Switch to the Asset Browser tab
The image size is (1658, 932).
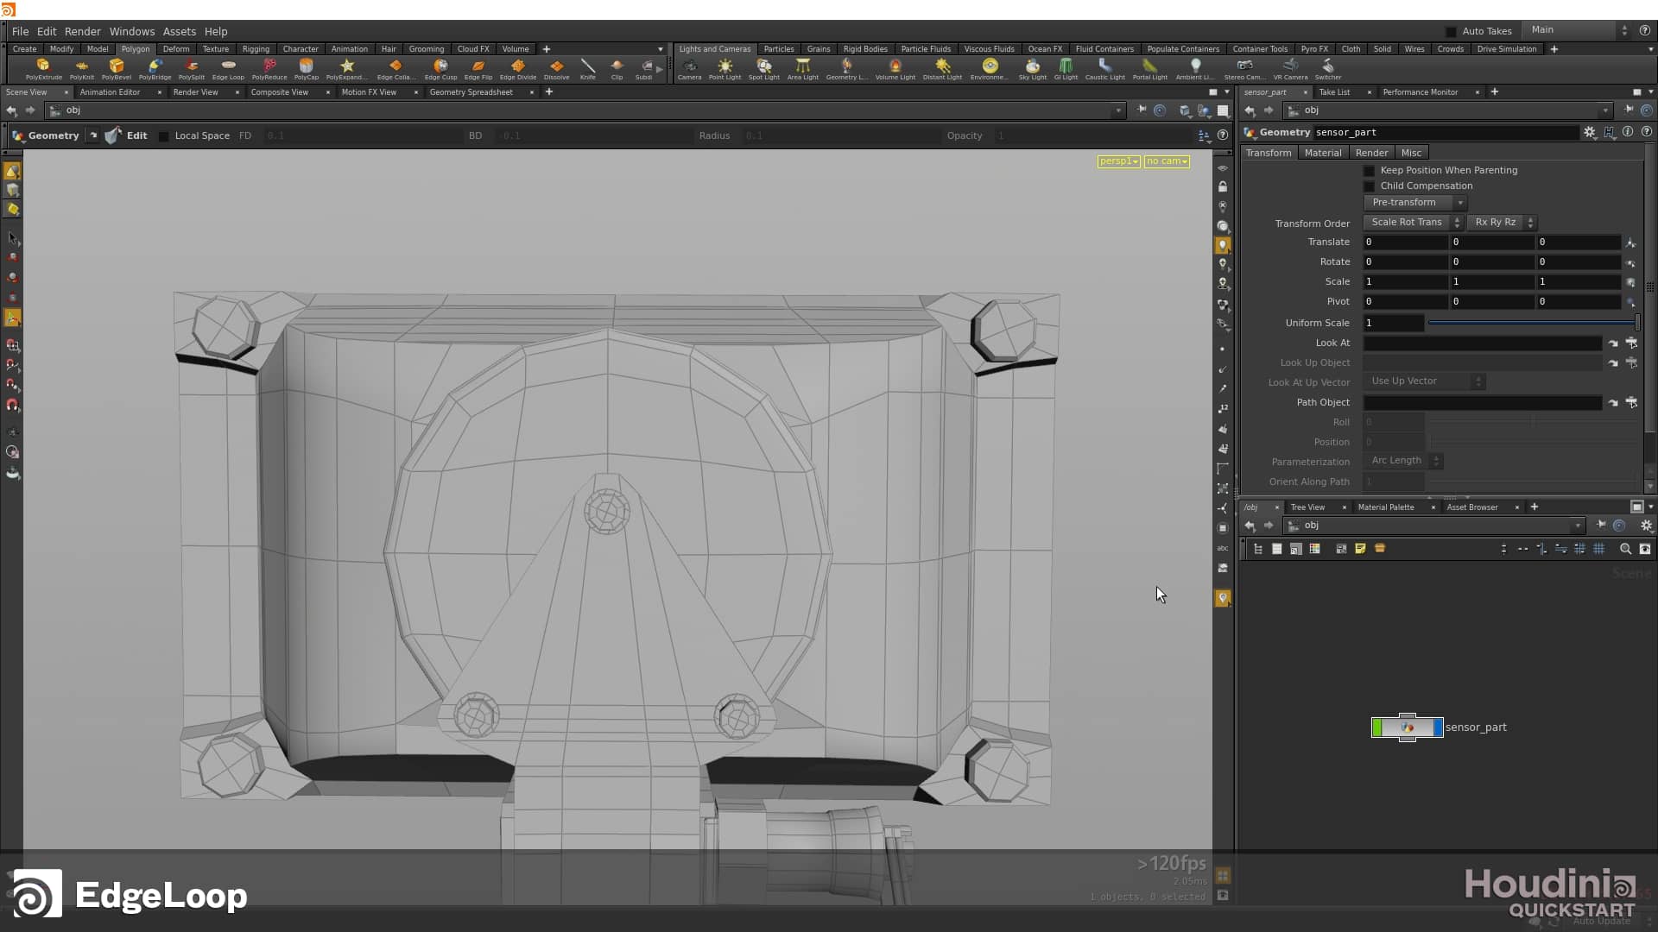point(1471,507)
